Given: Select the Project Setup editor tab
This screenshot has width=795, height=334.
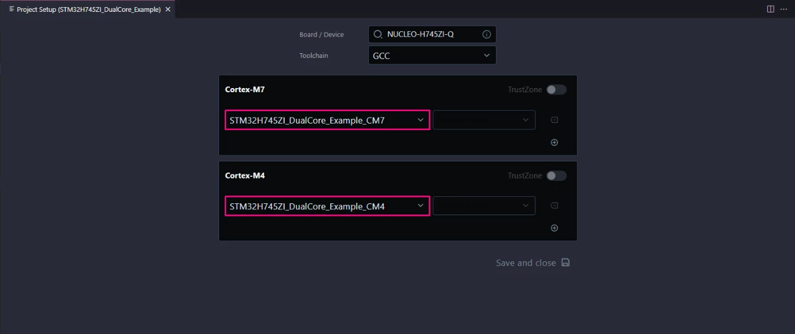Looking at the screenshot, I should point(88,9).
